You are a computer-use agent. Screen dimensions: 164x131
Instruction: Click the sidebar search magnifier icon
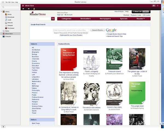(x=3, y=7)
